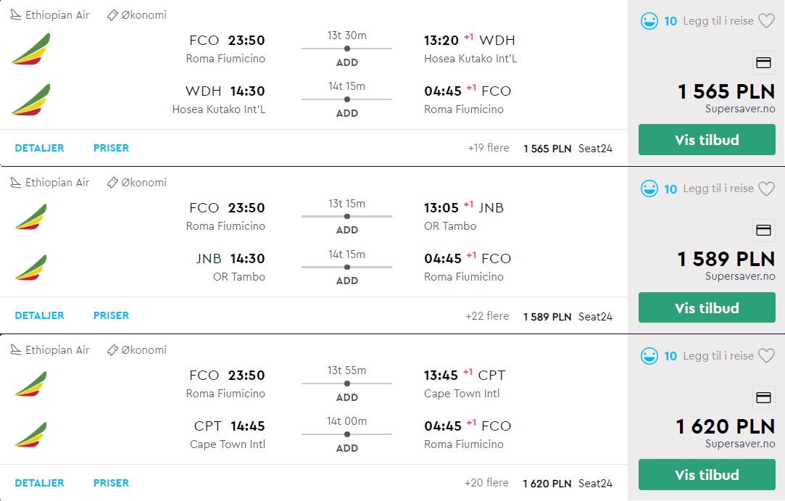Viewport: 785px width, 501px height.
Task: Click Vis tilbud for the 1 620 PLN offer
Action: click(x=707, y=474)
